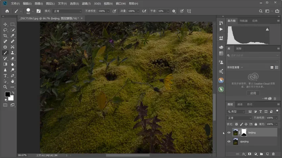Viewport: 282px width, 158px height.
Task: Open layer opacity dropdown arrow
Action: pyautogui.click(x=276, y=118)
